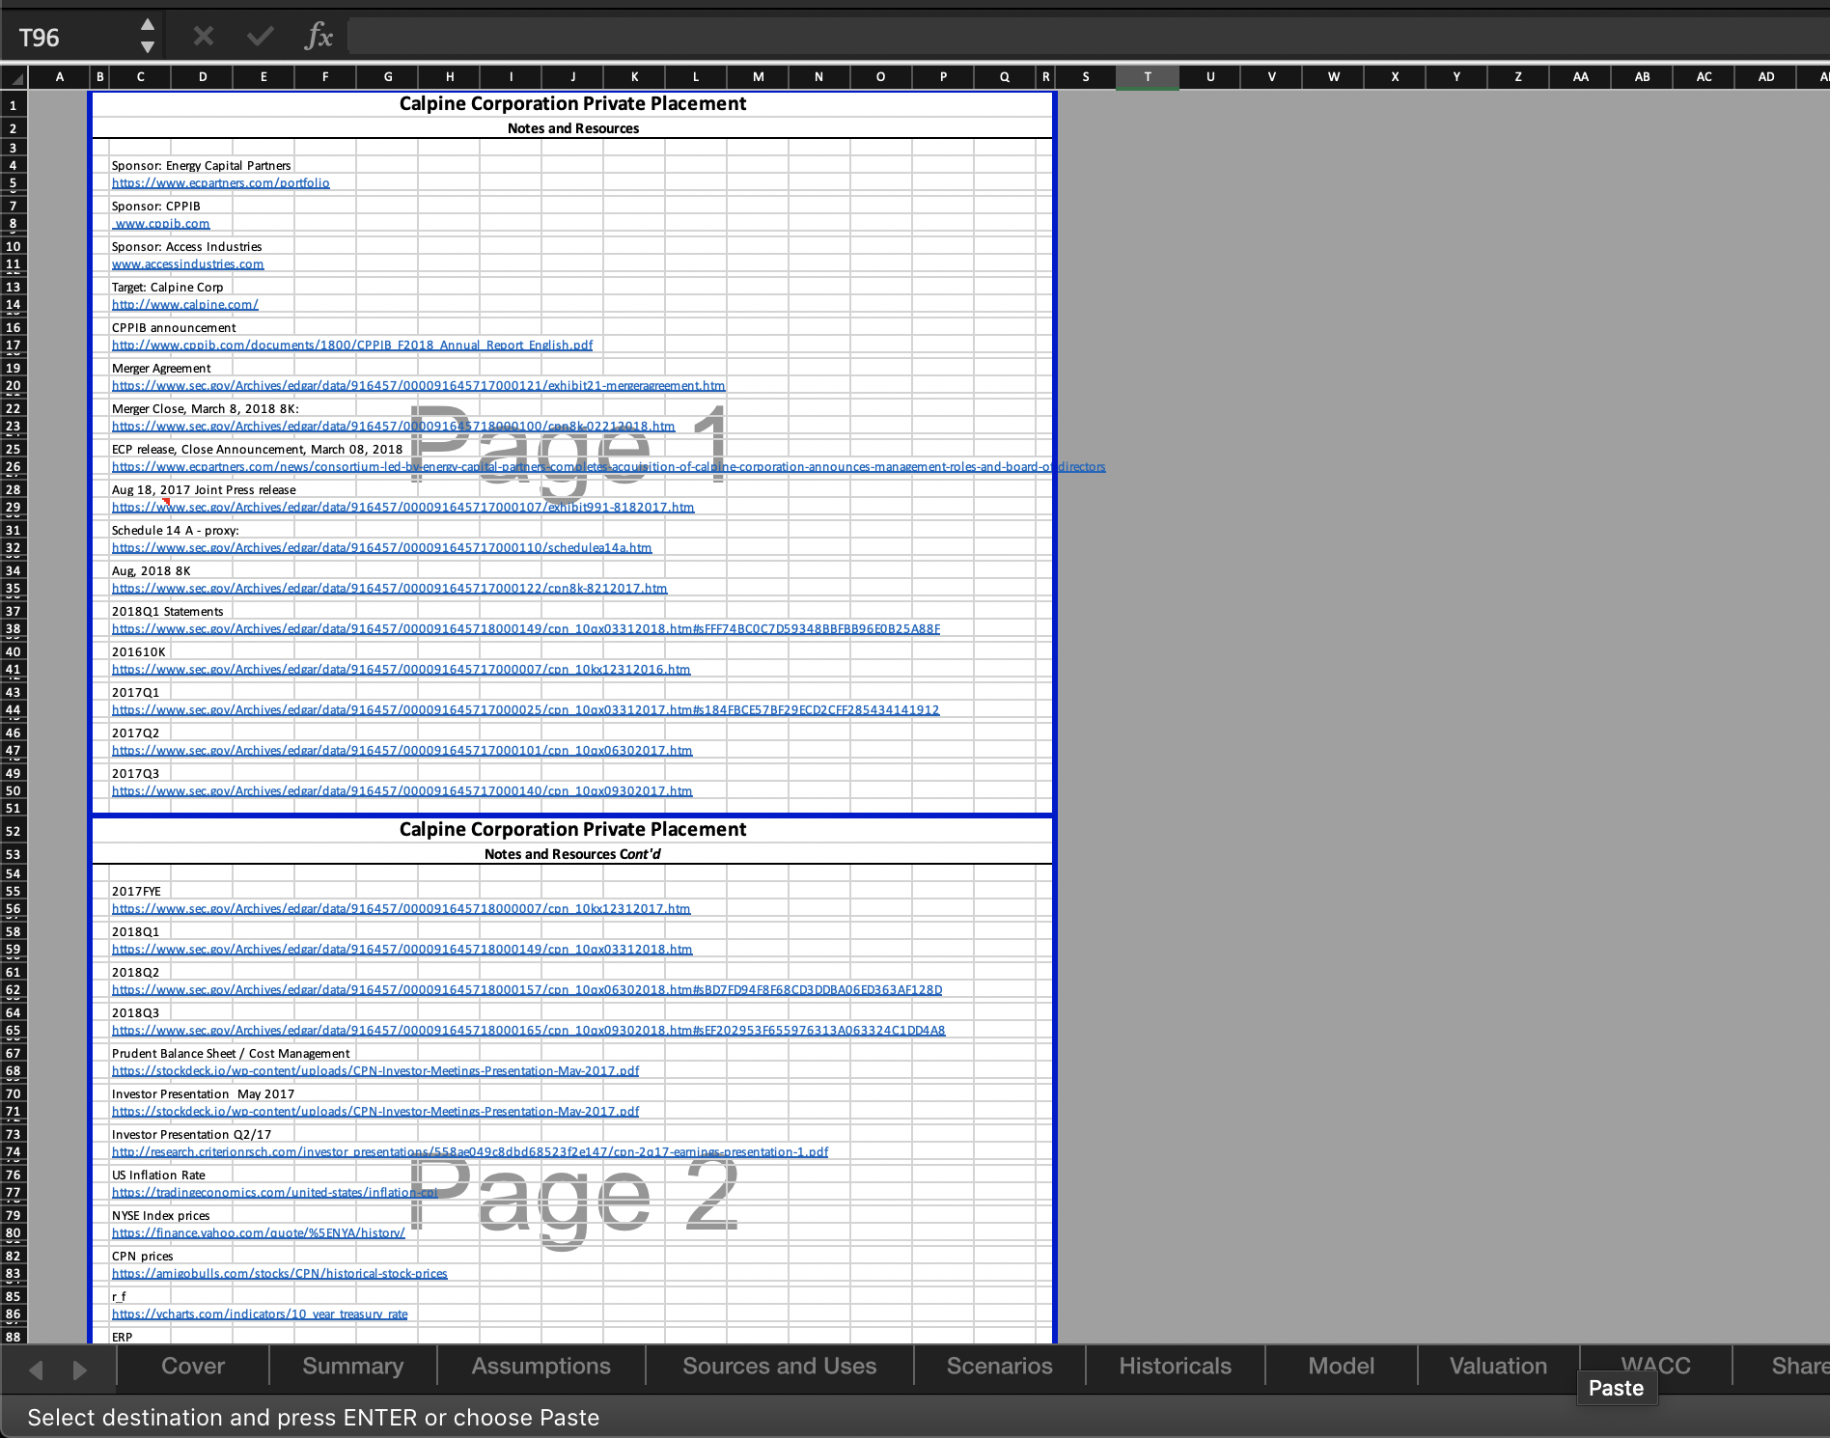Go to the Scenarios sheet tab
The image size is (1830, 1438).
999,1367
